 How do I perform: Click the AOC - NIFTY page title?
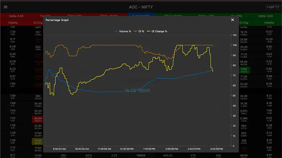point(141,7)
